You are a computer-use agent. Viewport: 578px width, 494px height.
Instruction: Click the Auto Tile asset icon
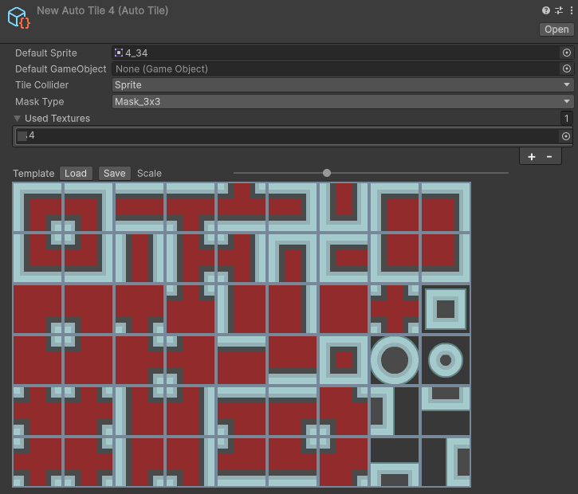click(18, 17)
